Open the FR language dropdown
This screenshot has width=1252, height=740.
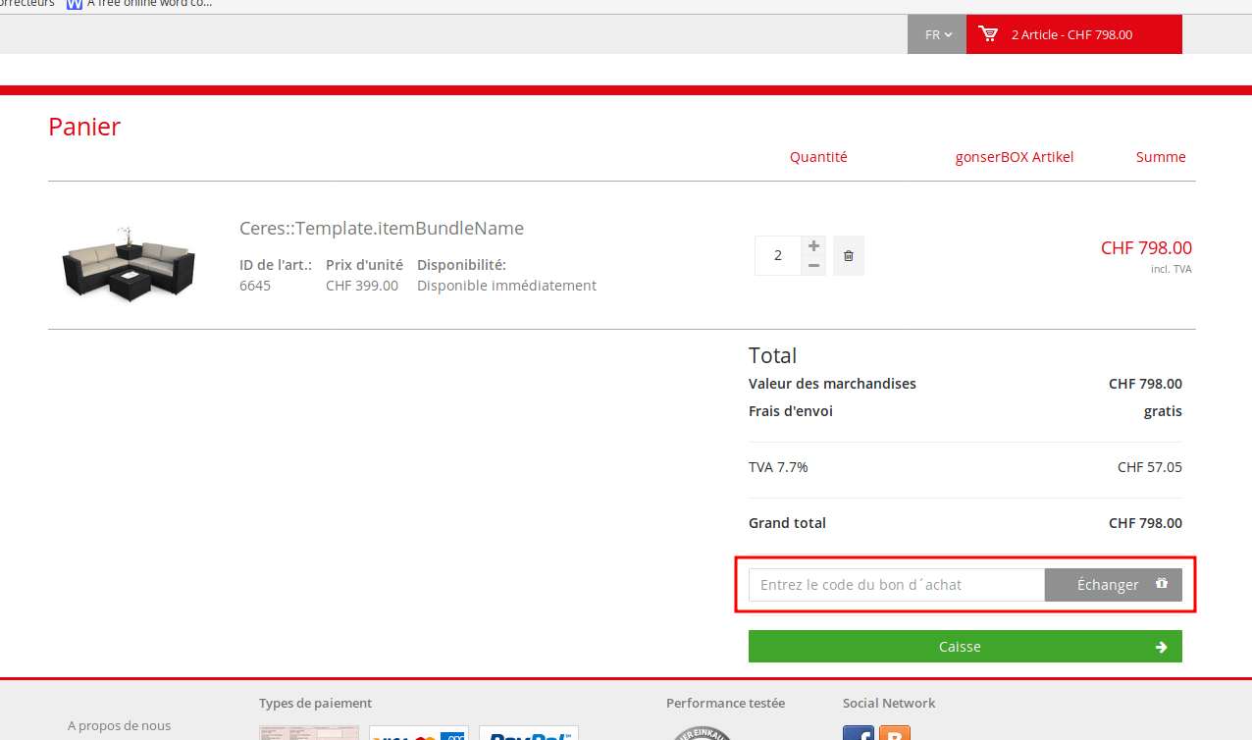point(936,33)
